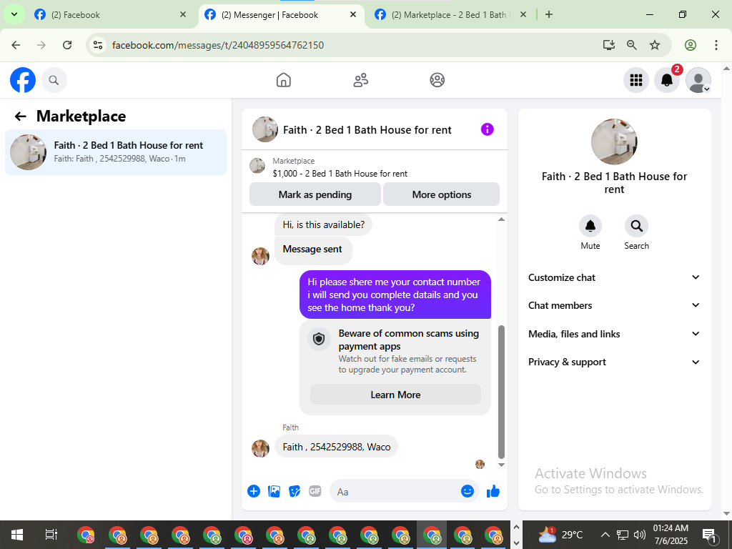Image resolution: width=732 pixels, height=549 pixels.
Task: Open the account profile avatar menu
Action: click(x=698, y=80)
